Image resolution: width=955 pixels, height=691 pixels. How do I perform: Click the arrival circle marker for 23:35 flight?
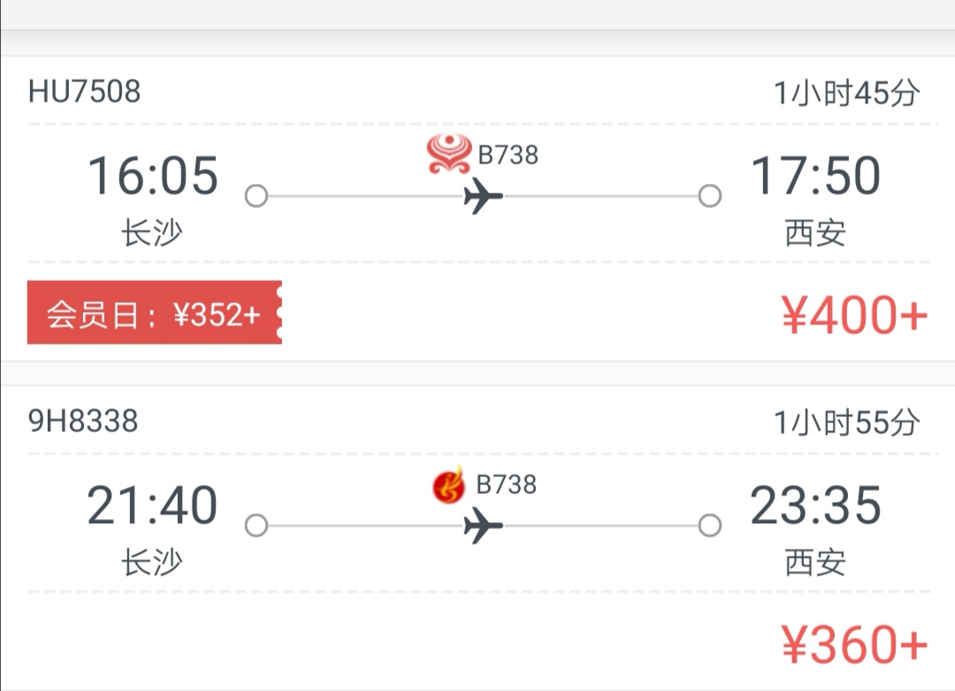click(x=709, y=526)
